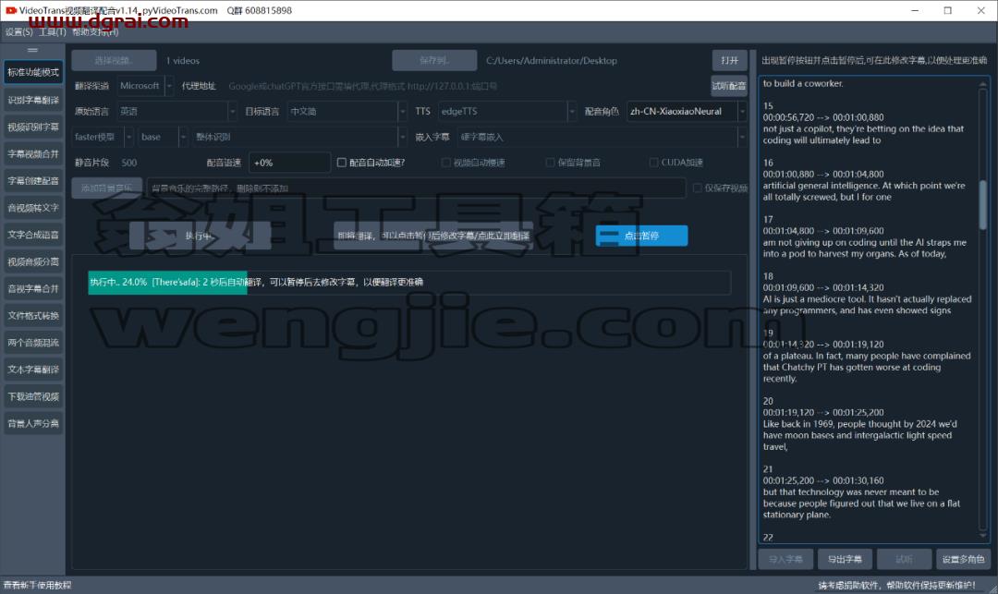
Task: Toggle the 配音自动加速 checkbox
Action: (x=342, y=163)
